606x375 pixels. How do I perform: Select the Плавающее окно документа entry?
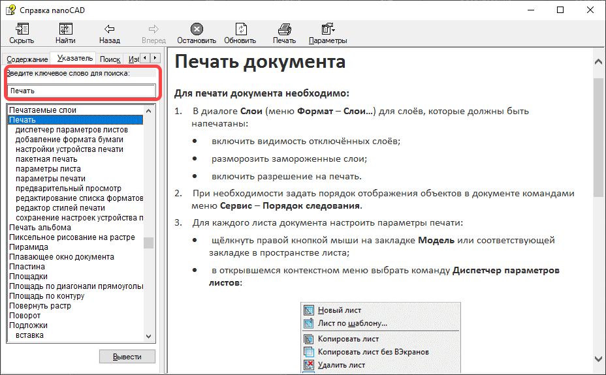coord(61,257)
